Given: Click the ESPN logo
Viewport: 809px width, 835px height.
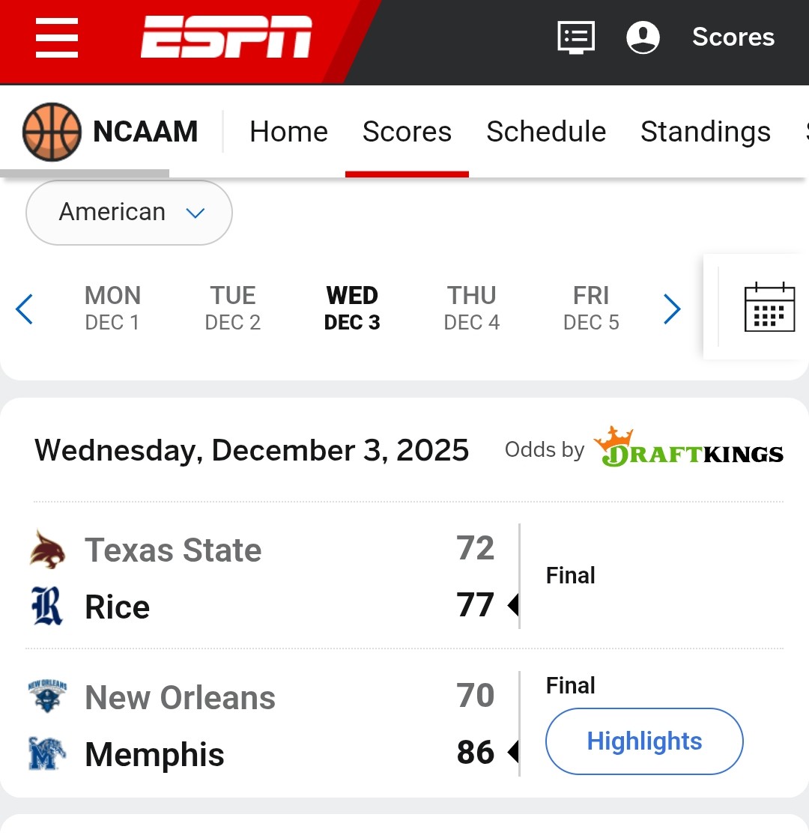Looking at the screenshot, I should (x=226, y=37).
